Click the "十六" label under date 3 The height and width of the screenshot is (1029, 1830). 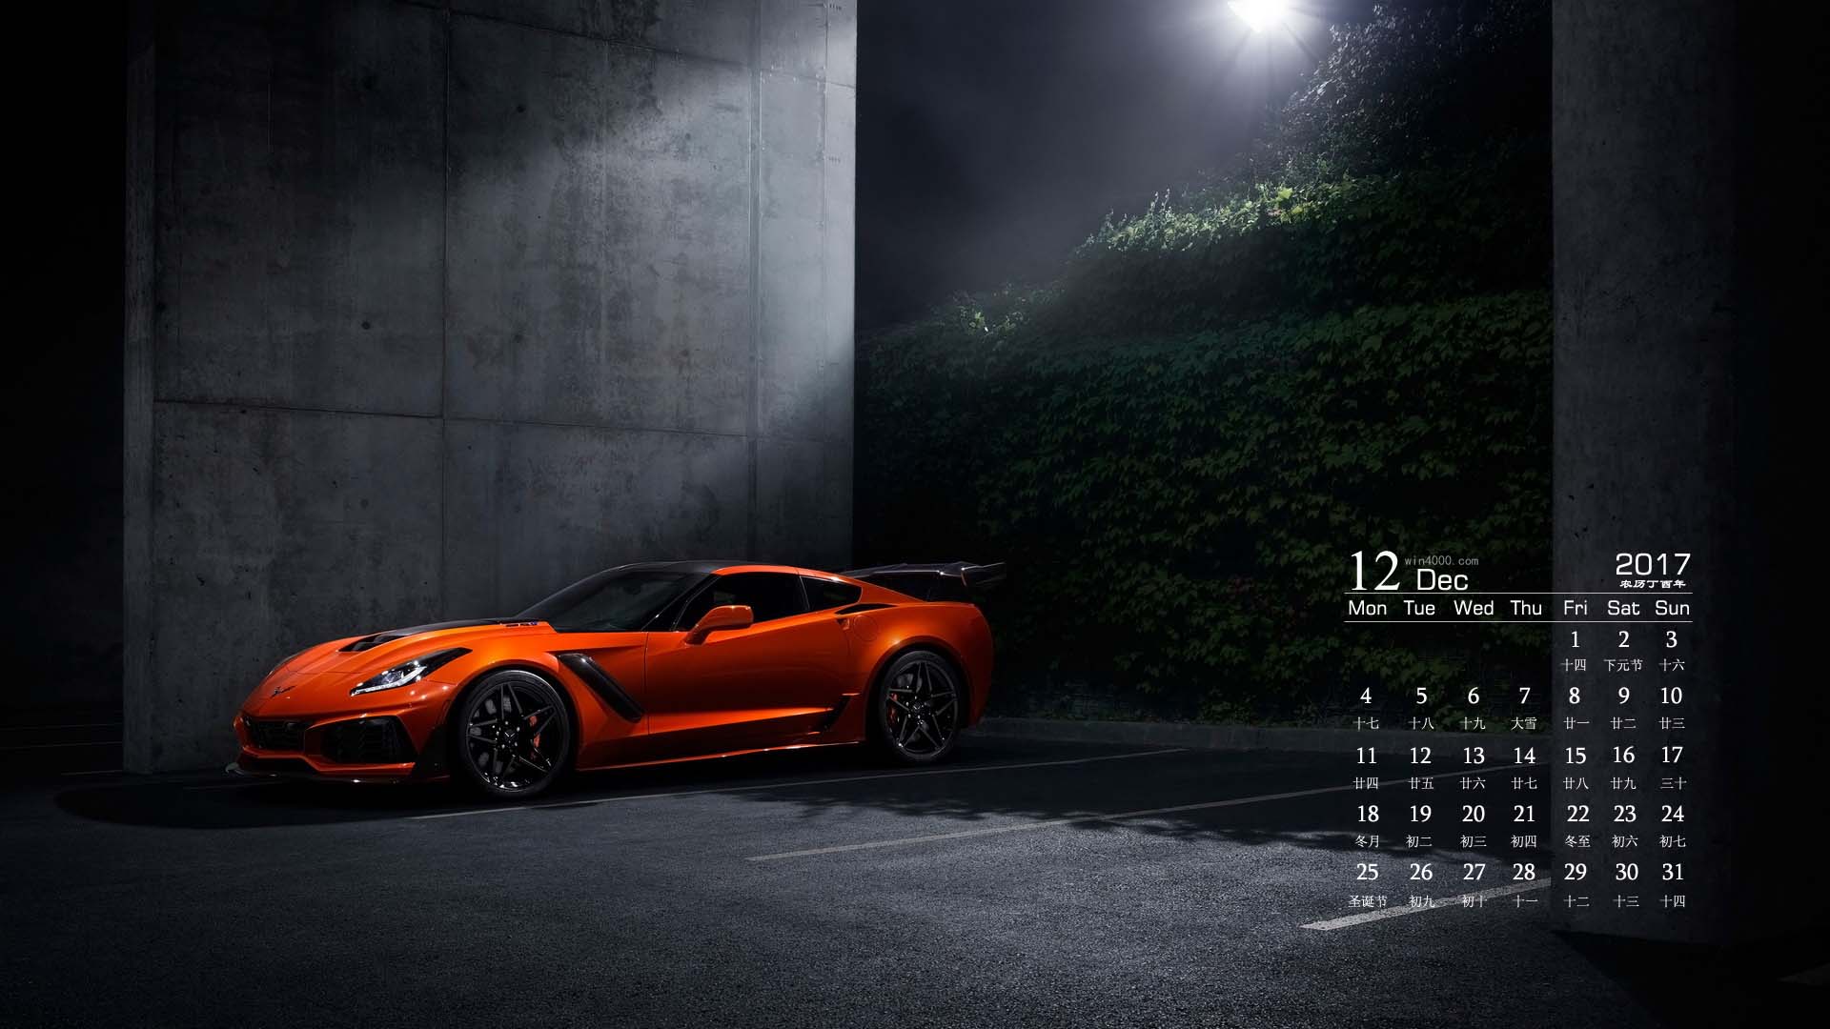(1672, 665)
